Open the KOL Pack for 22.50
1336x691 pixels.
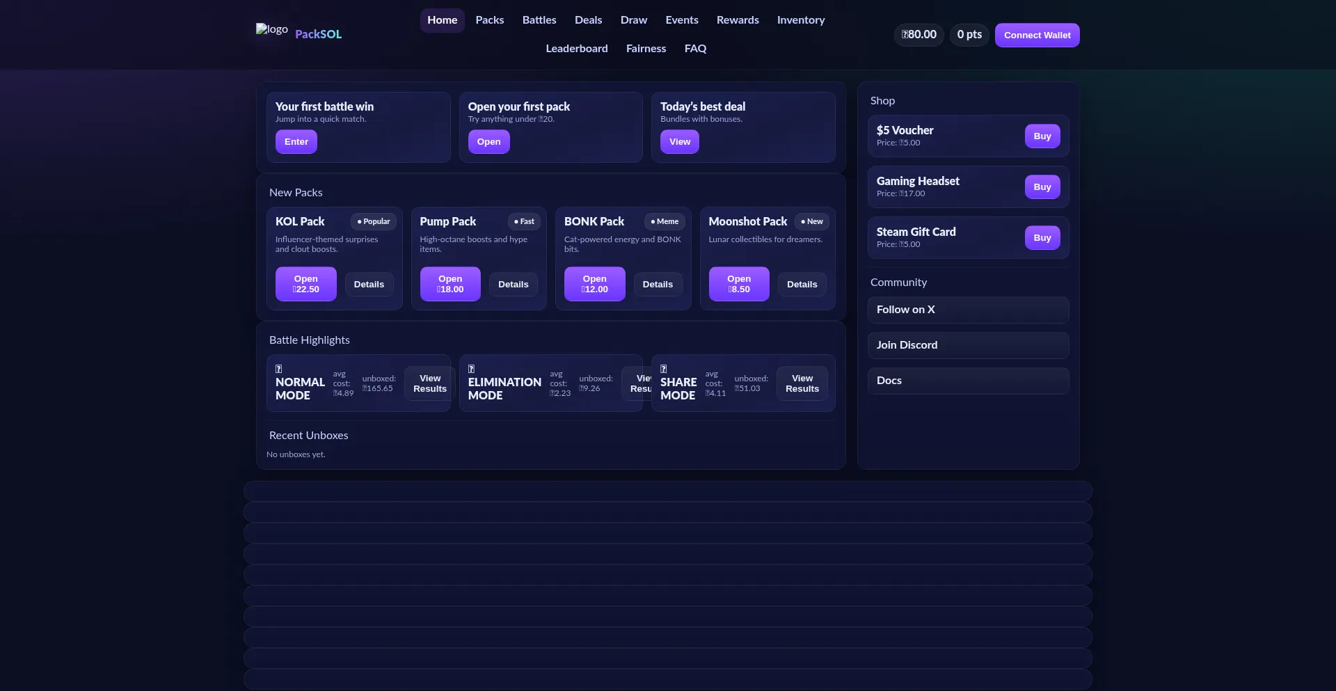[305, 284]
